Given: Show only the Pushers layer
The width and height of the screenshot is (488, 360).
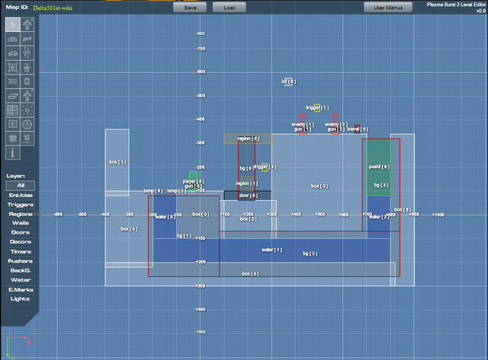Looking at the screenshot, I should point(21,261).
